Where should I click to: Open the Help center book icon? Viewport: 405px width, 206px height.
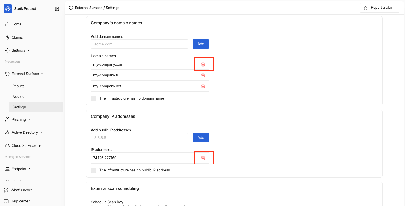coord(6,201)
